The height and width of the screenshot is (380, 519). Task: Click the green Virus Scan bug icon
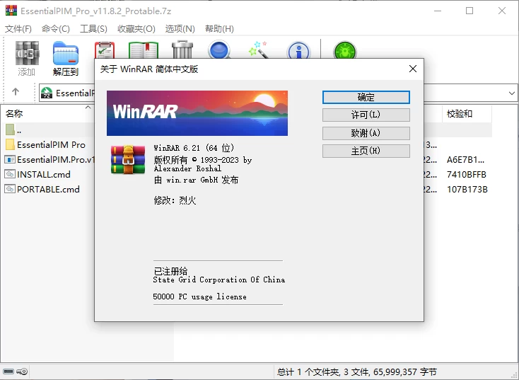point(344,50)
